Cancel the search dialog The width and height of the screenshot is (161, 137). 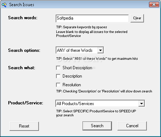click(132, 126)
